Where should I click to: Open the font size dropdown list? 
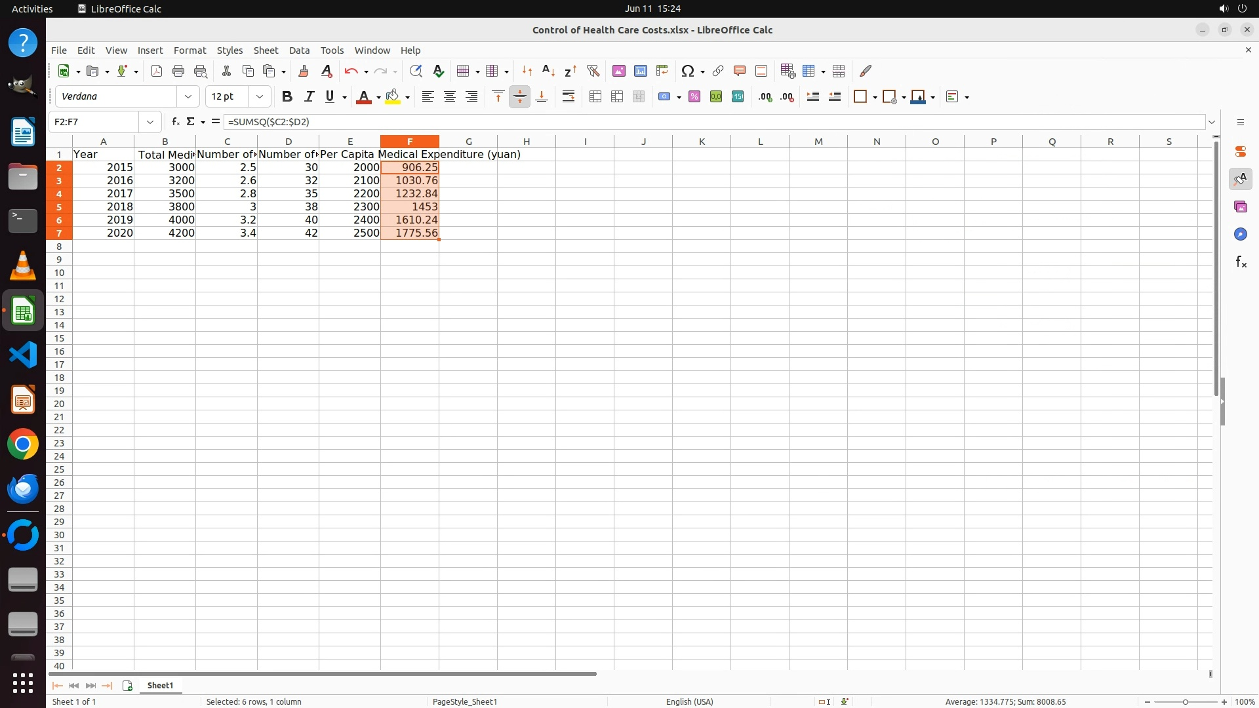tap(260, 96)
